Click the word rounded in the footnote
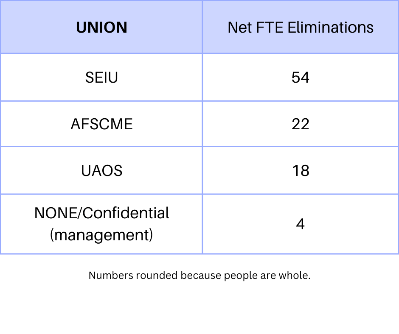The width and height of the screenshot is (399, 334). tap(157, 276)
